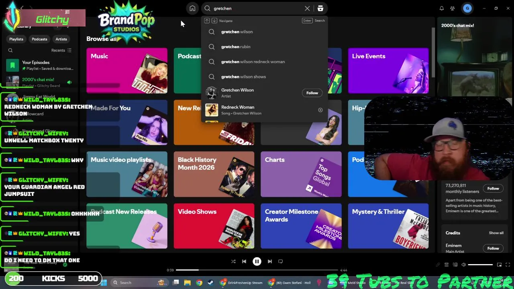The image size is (514, 289).
Task: Seek within the song progress bar
Action: pos(257,270)
